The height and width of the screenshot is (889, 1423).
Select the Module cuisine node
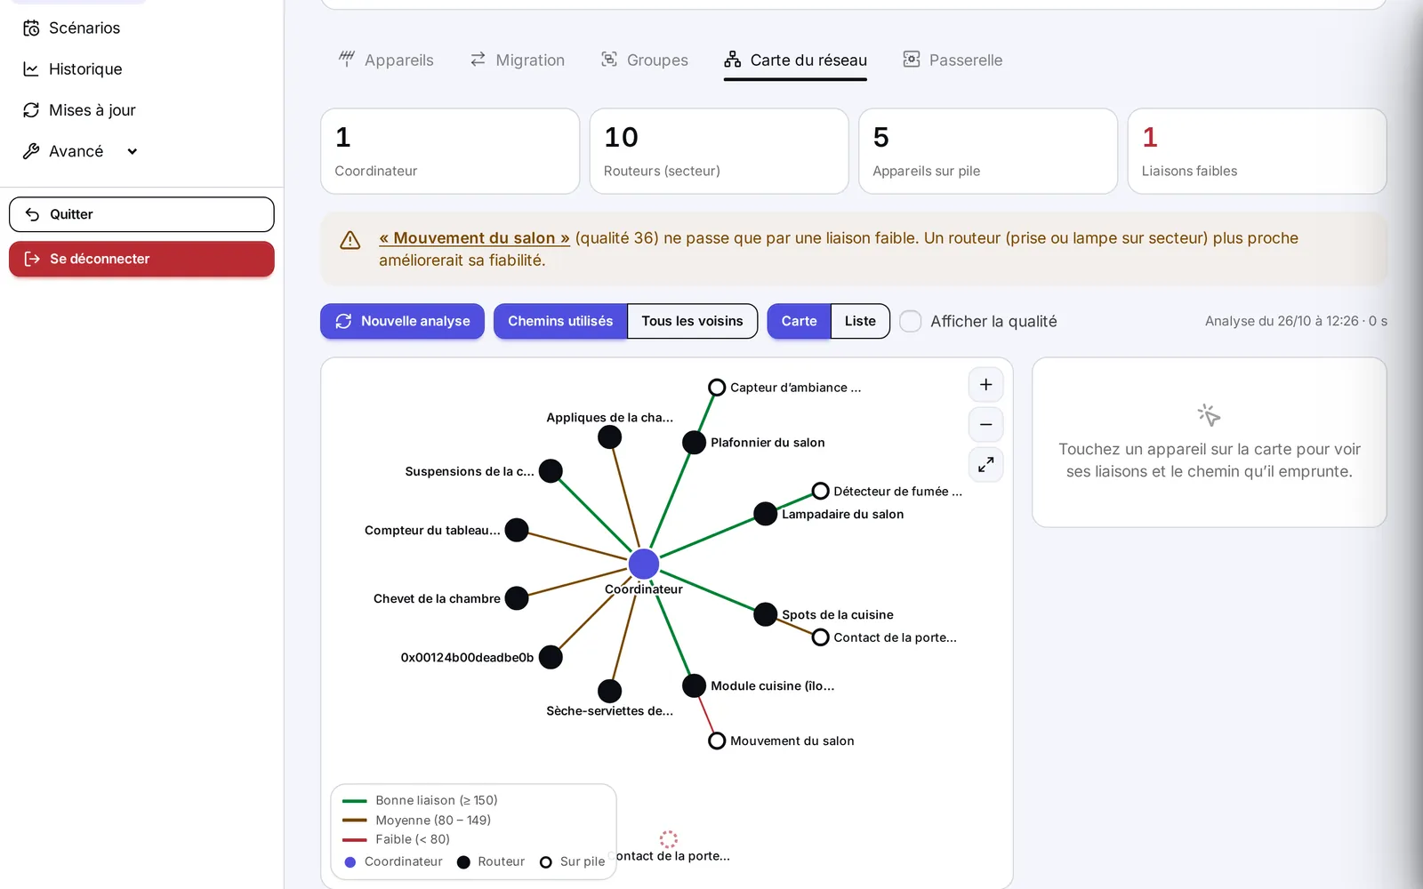click(694, 685)
